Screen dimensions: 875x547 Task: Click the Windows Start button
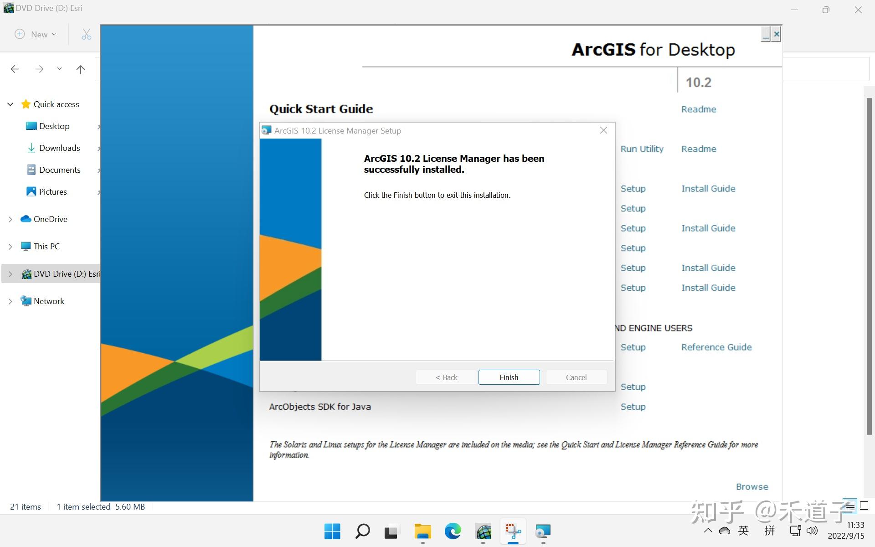point(332,531)
